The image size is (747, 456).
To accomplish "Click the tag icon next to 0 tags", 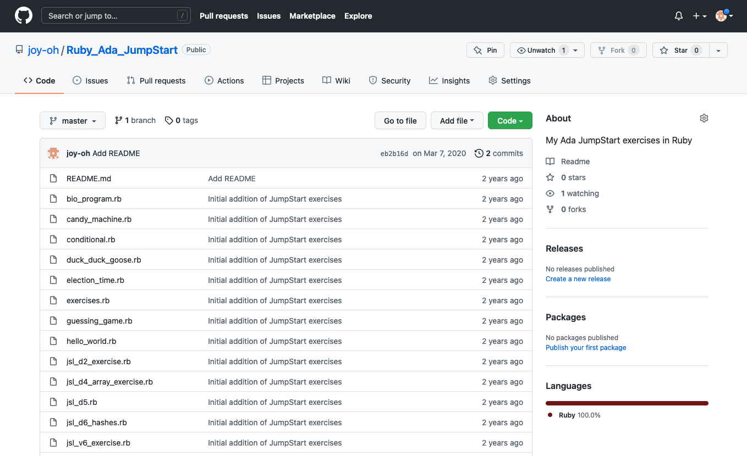I will click(x=169, y=120).
